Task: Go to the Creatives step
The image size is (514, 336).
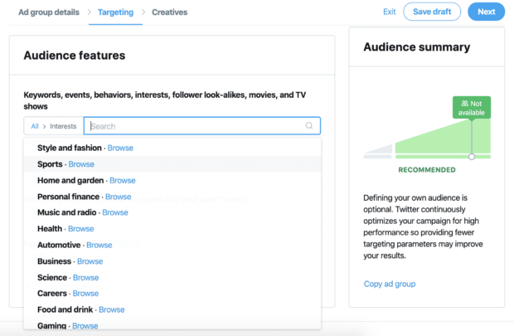Action: coord(169,12)
